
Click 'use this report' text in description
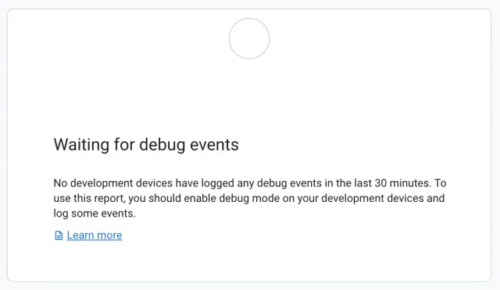[89, 198]
